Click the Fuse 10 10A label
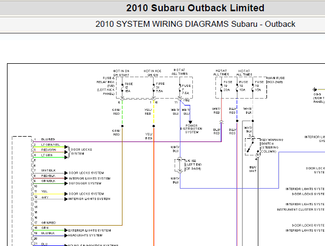Image resolution: width=325 pixels, height=246 pixels. tap(243, 86)
